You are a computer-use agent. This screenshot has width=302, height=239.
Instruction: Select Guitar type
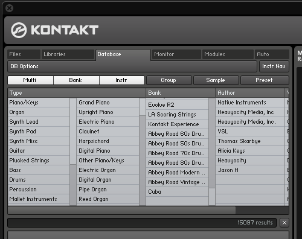39,151
